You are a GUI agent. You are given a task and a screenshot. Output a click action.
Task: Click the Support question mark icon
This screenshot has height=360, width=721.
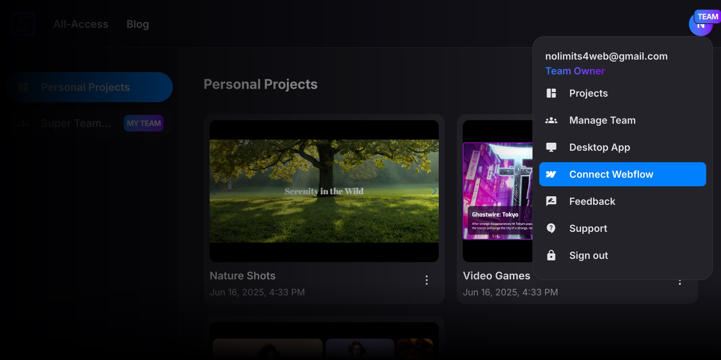tap(551, 228)
